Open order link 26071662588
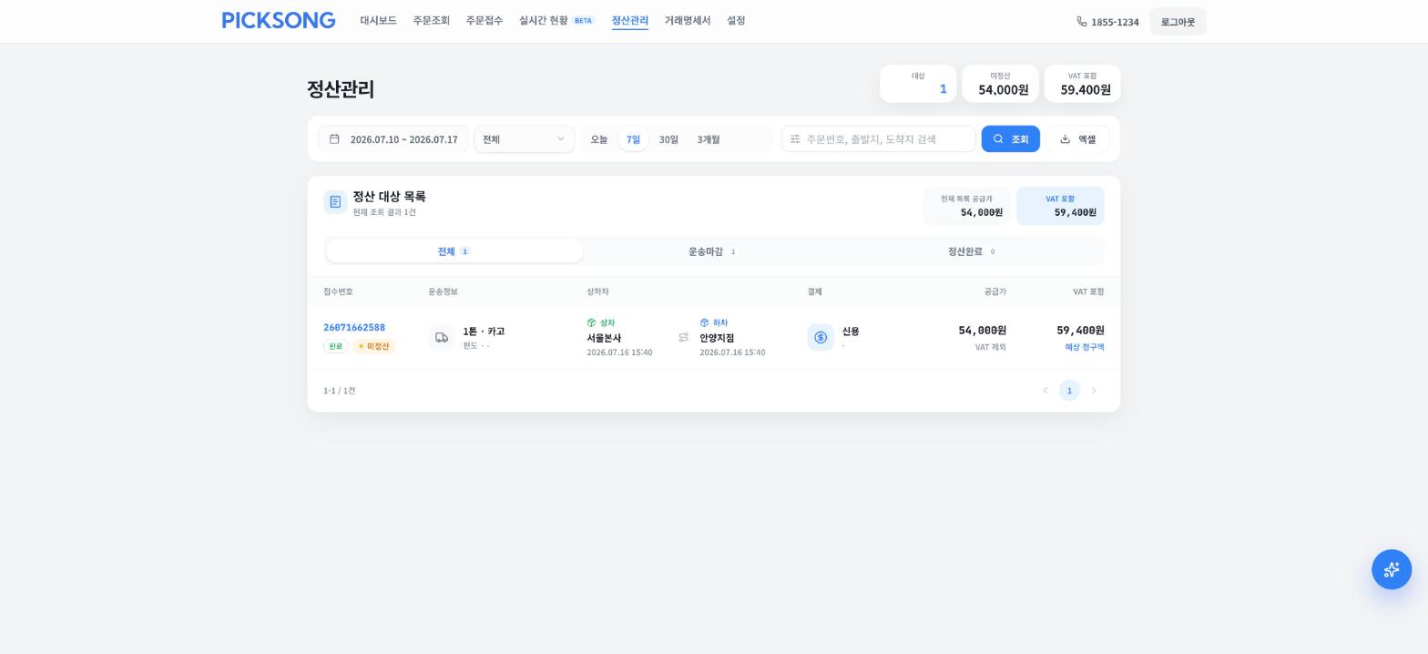The height and width of the screenshot is (654, 1428). click(x=354, y=328)
